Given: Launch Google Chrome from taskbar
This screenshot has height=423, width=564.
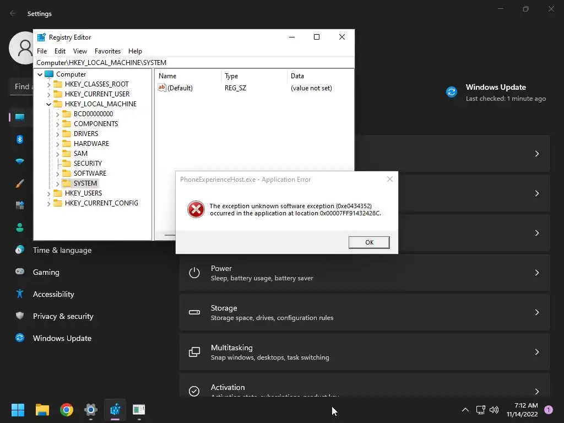Looking at the screenshot, I should point(67,410).
